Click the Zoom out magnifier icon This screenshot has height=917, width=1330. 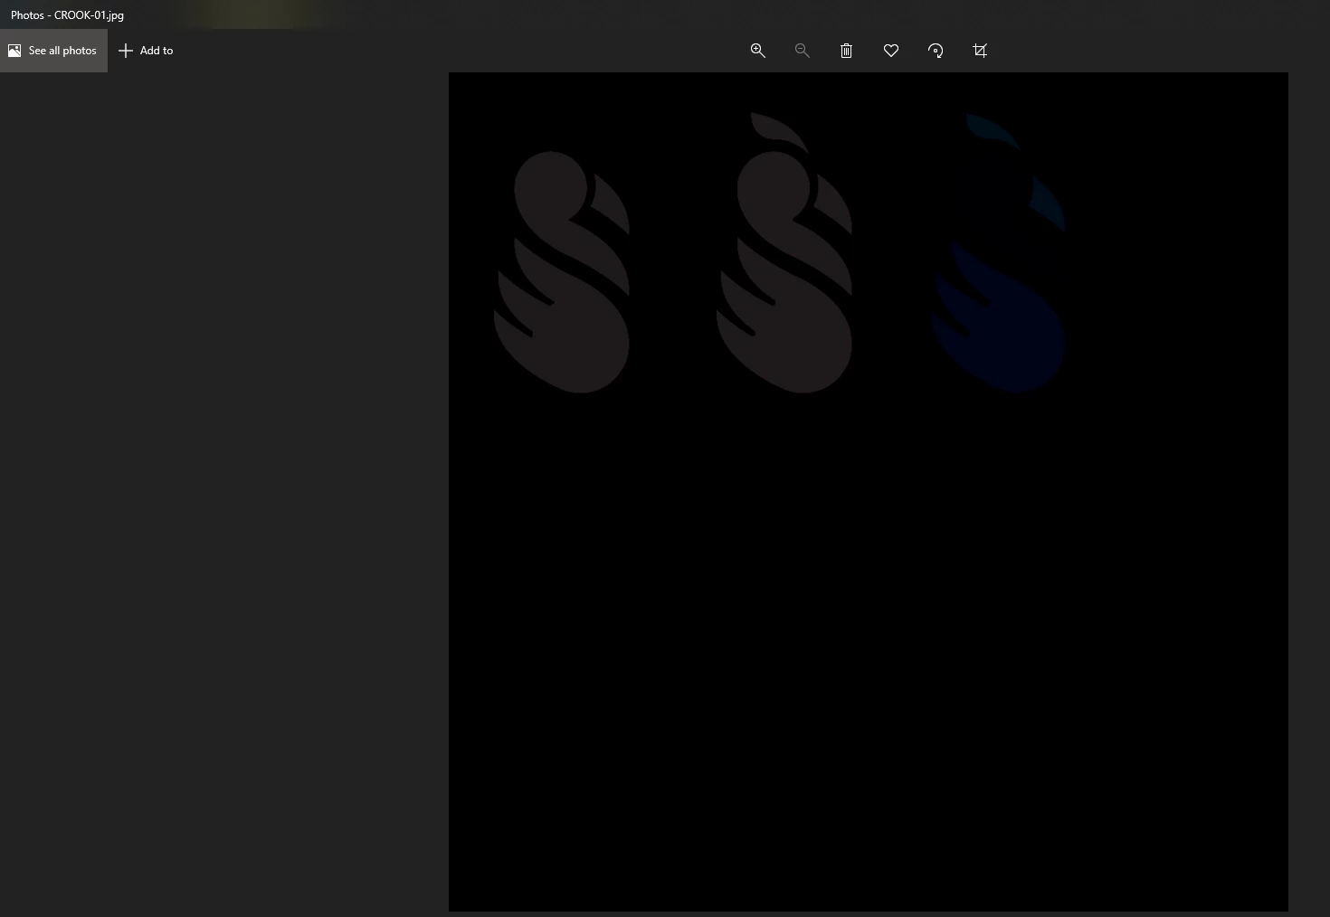[x=802, y=51]
